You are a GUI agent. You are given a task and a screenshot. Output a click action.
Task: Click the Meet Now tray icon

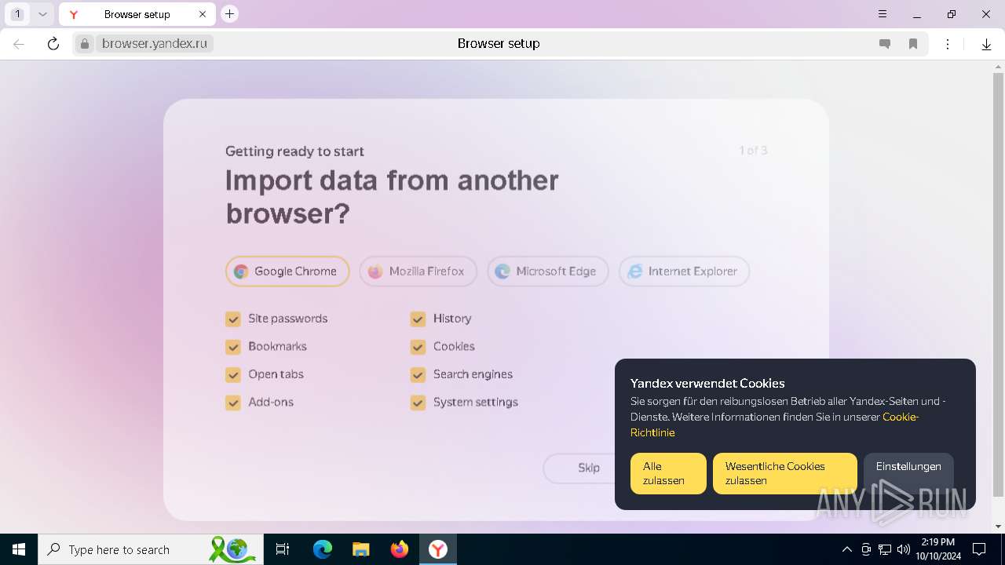pos(866,549)
